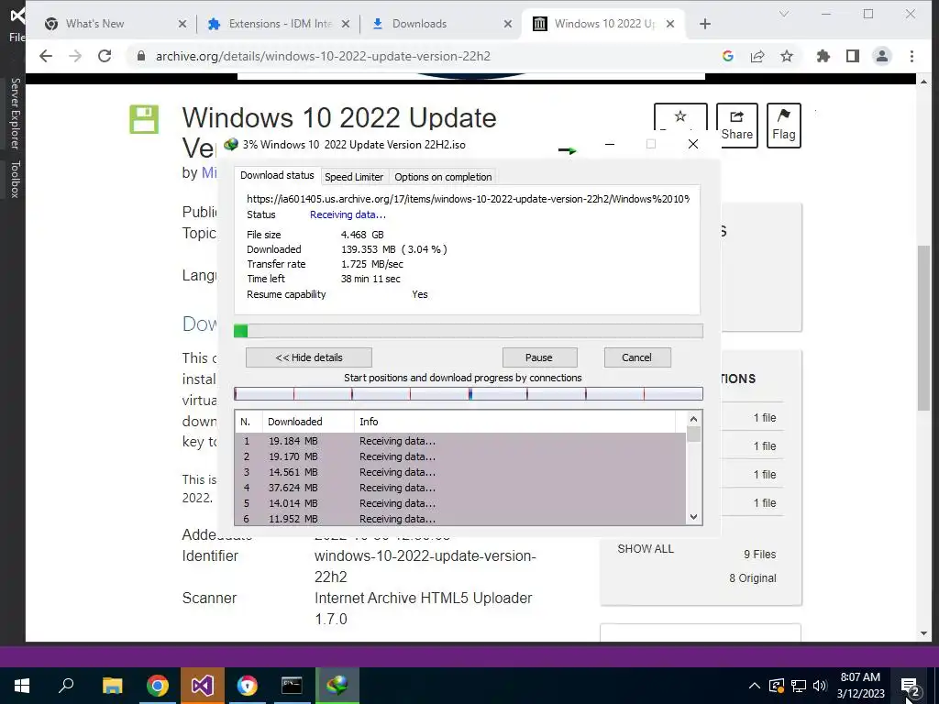Click the forward navigation arrow

75,56
